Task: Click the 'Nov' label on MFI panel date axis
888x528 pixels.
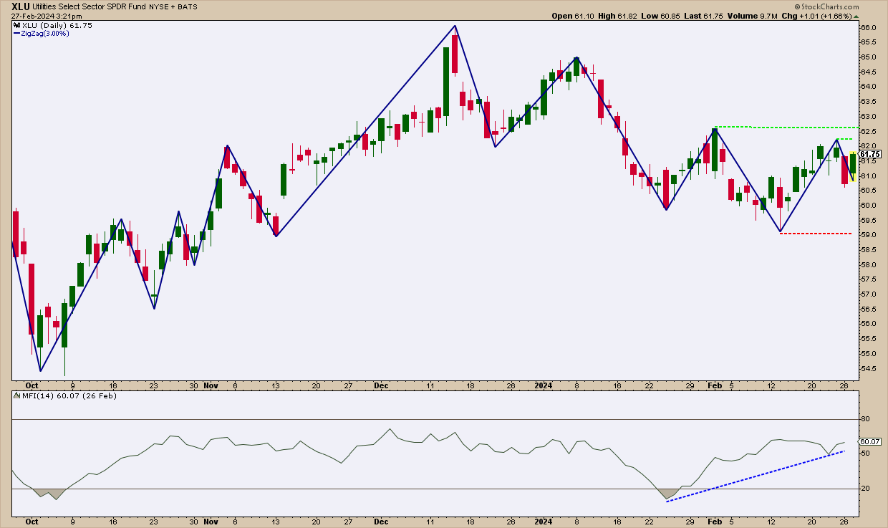Action: [x=210, y=522]
